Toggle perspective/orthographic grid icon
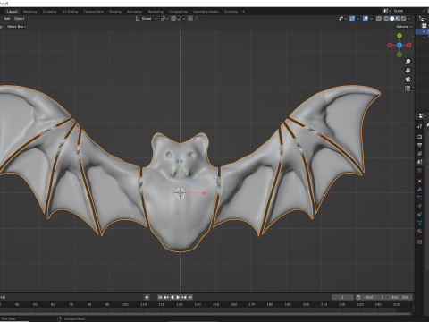 pos(408,89)
